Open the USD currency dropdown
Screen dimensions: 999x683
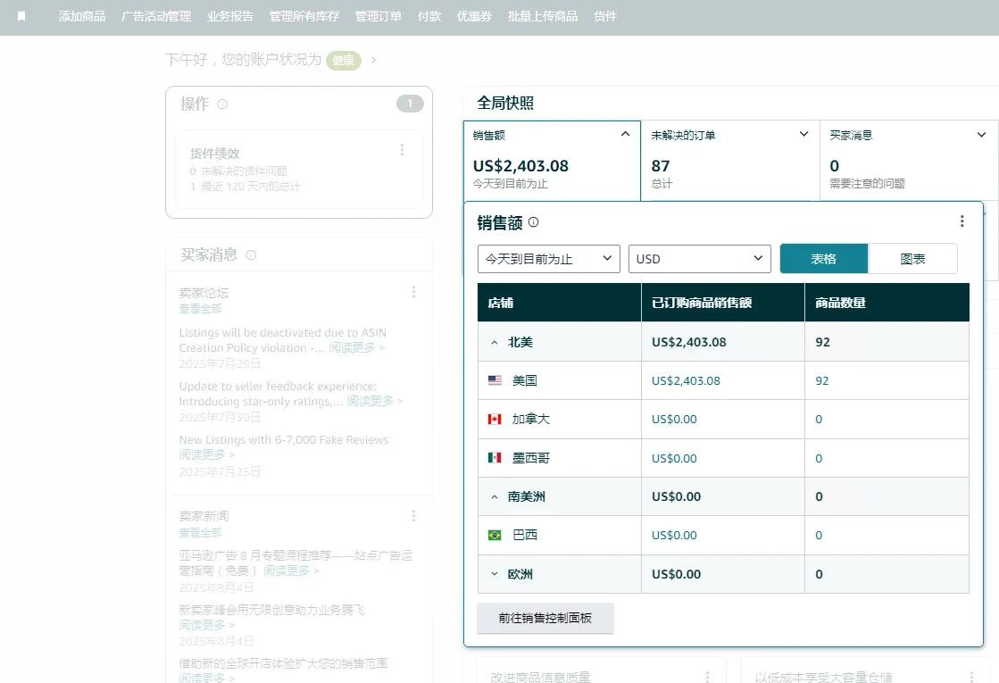(700, 259)
